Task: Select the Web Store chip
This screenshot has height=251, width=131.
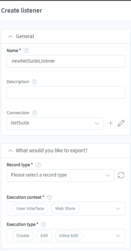Action: [65, 209]
